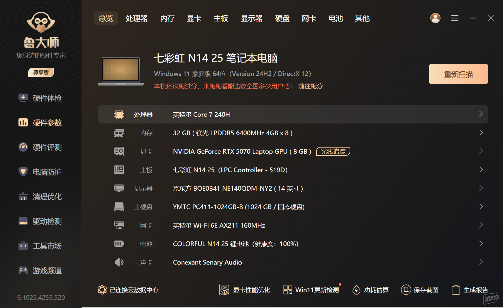The width and height of the screenshot is (503, 308).
Task: Open 显卡性能优化 tool
Action: coord(245,290)
